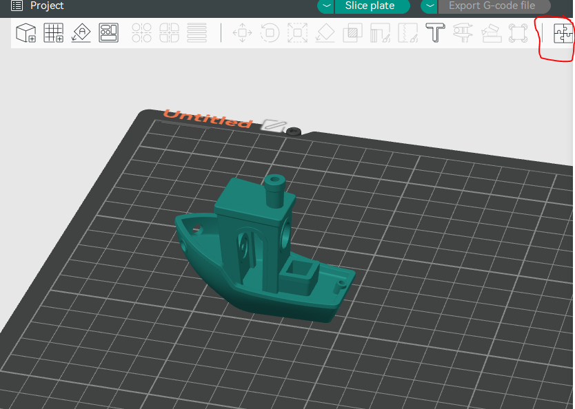
Task: Click the Export G-code file button
Action: point(494,6)
